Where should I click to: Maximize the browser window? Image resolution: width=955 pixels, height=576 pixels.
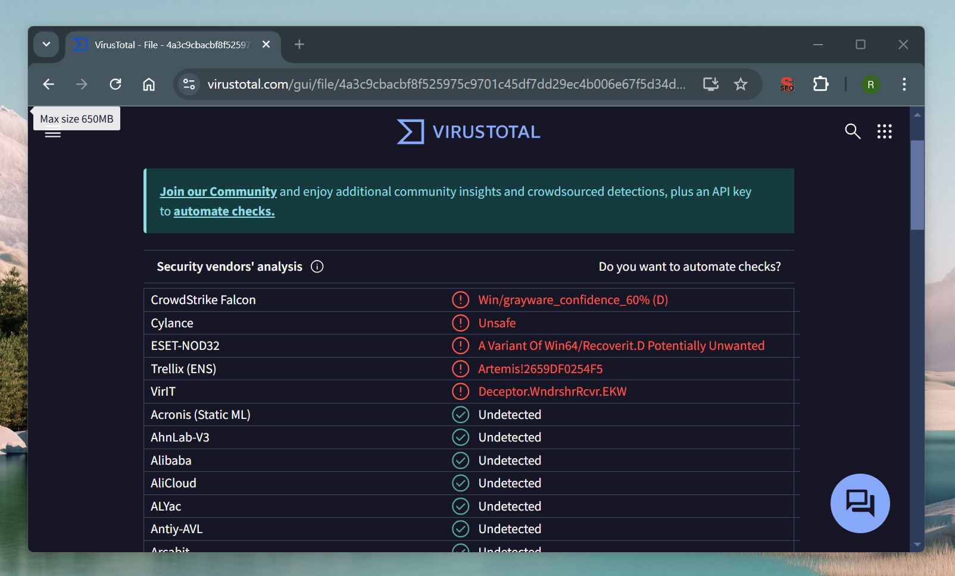tap(860, 45)
